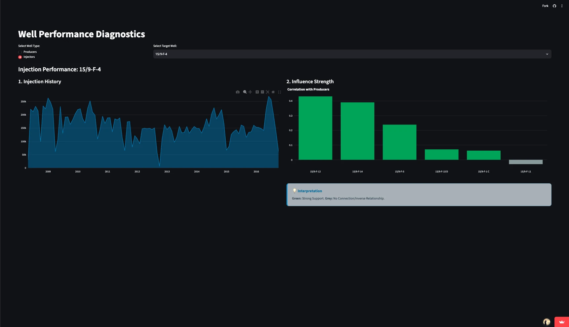Click the Fork button
The image size is (569, 327).
pos(545,6)
